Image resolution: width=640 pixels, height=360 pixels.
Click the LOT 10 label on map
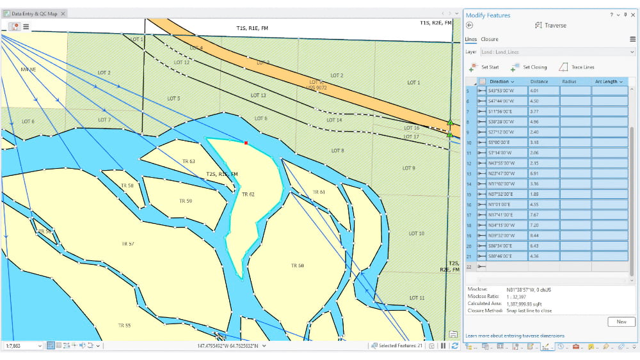(x=417, y=233)
